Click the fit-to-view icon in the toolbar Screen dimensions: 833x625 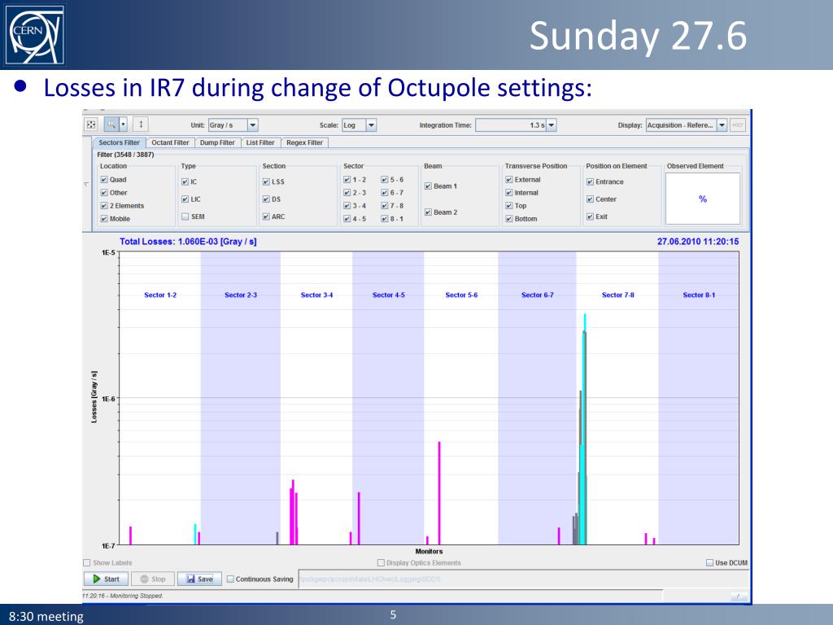coord(91,125)
